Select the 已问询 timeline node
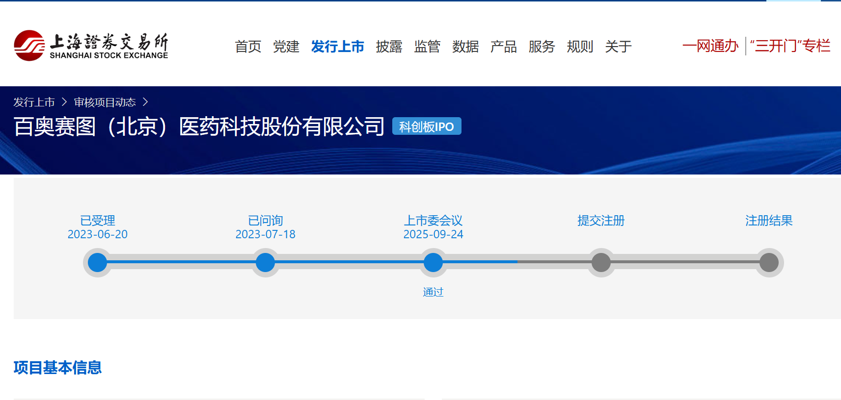 265,263
